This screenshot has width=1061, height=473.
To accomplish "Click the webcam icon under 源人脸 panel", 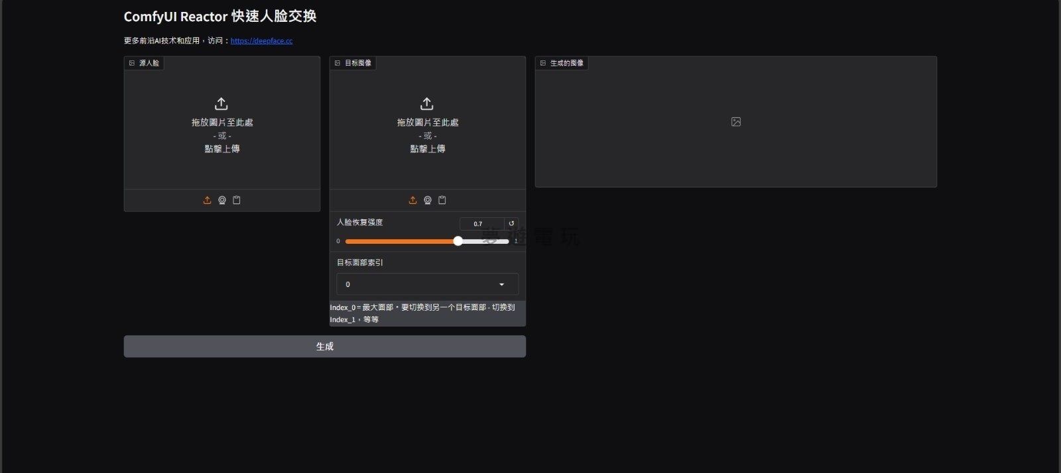I will click(222, 200).
